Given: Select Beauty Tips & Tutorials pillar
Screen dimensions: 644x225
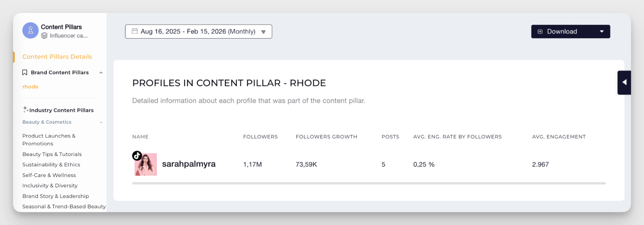Looking at the screenshot, I should coord(52,154).
